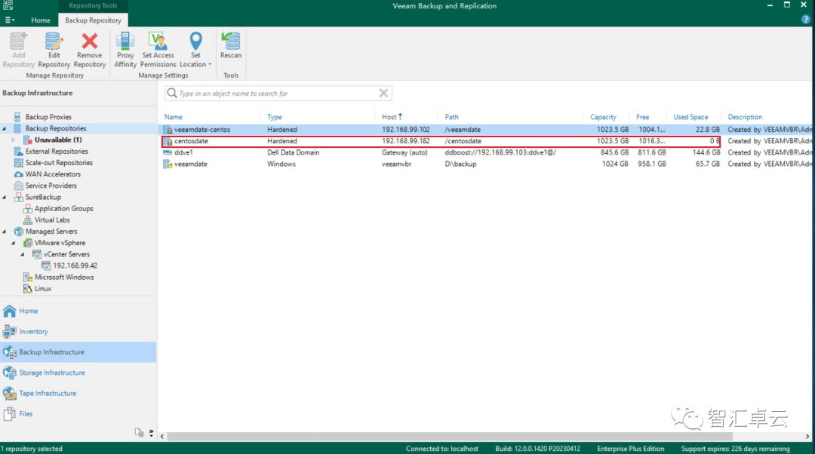Click the ddboost path cell
This screenshot has width=815, height=454.
(x=500, y=152)
